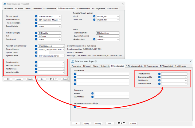Select FI-Malli versio tab in front window

180,66
